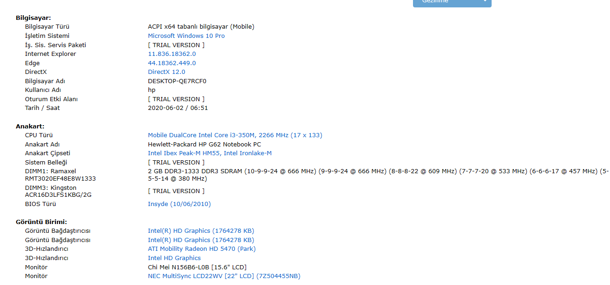Viewport: 610px width, 285px height.
Task: Click the Insyde (10/06/2010) BIOS link
Action: pyautogui.click(x=179, y=204)
